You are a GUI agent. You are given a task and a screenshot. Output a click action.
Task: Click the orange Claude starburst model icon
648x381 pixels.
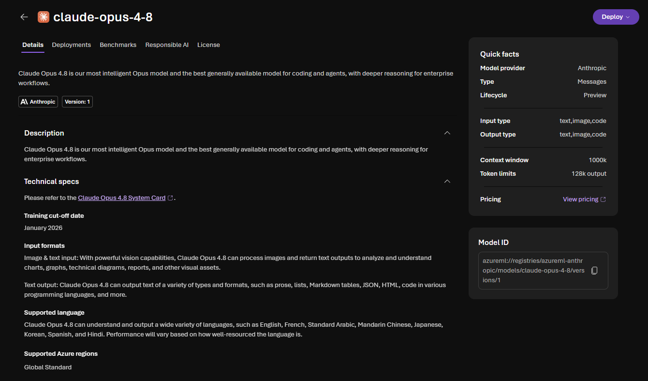(x=44, y=17)
